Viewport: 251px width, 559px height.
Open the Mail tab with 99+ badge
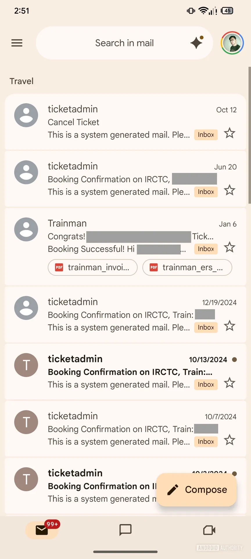point(42,530)
